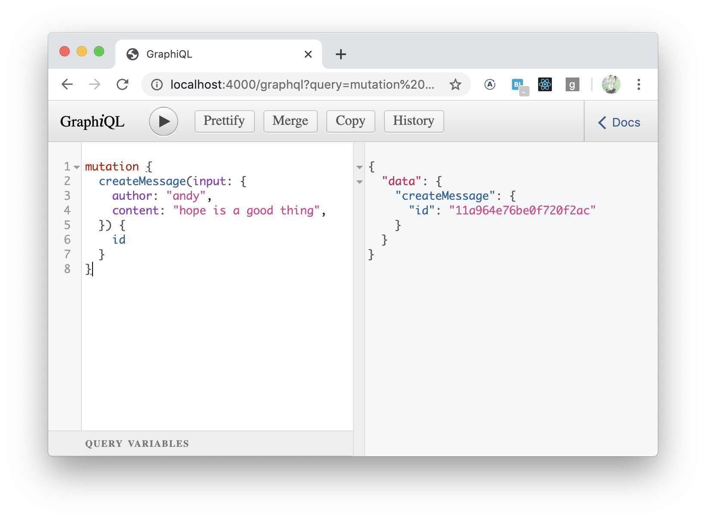Open the Chrome profile avatar
The image size is (706, 520).
tap(611, 84)
